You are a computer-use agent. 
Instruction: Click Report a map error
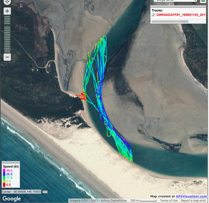coord(193,201)
